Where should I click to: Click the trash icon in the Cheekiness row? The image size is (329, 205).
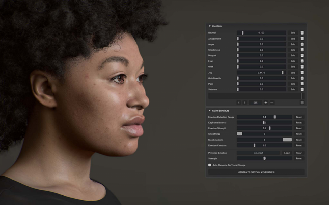click(302, 50)
